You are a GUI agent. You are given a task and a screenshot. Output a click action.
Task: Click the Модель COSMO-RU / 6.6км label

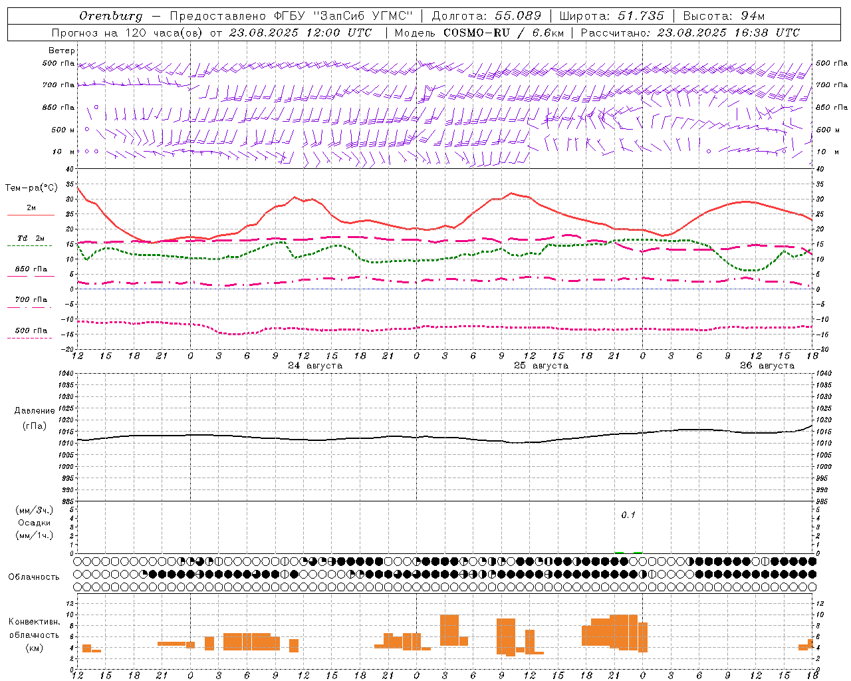click(x=479, y=33)
